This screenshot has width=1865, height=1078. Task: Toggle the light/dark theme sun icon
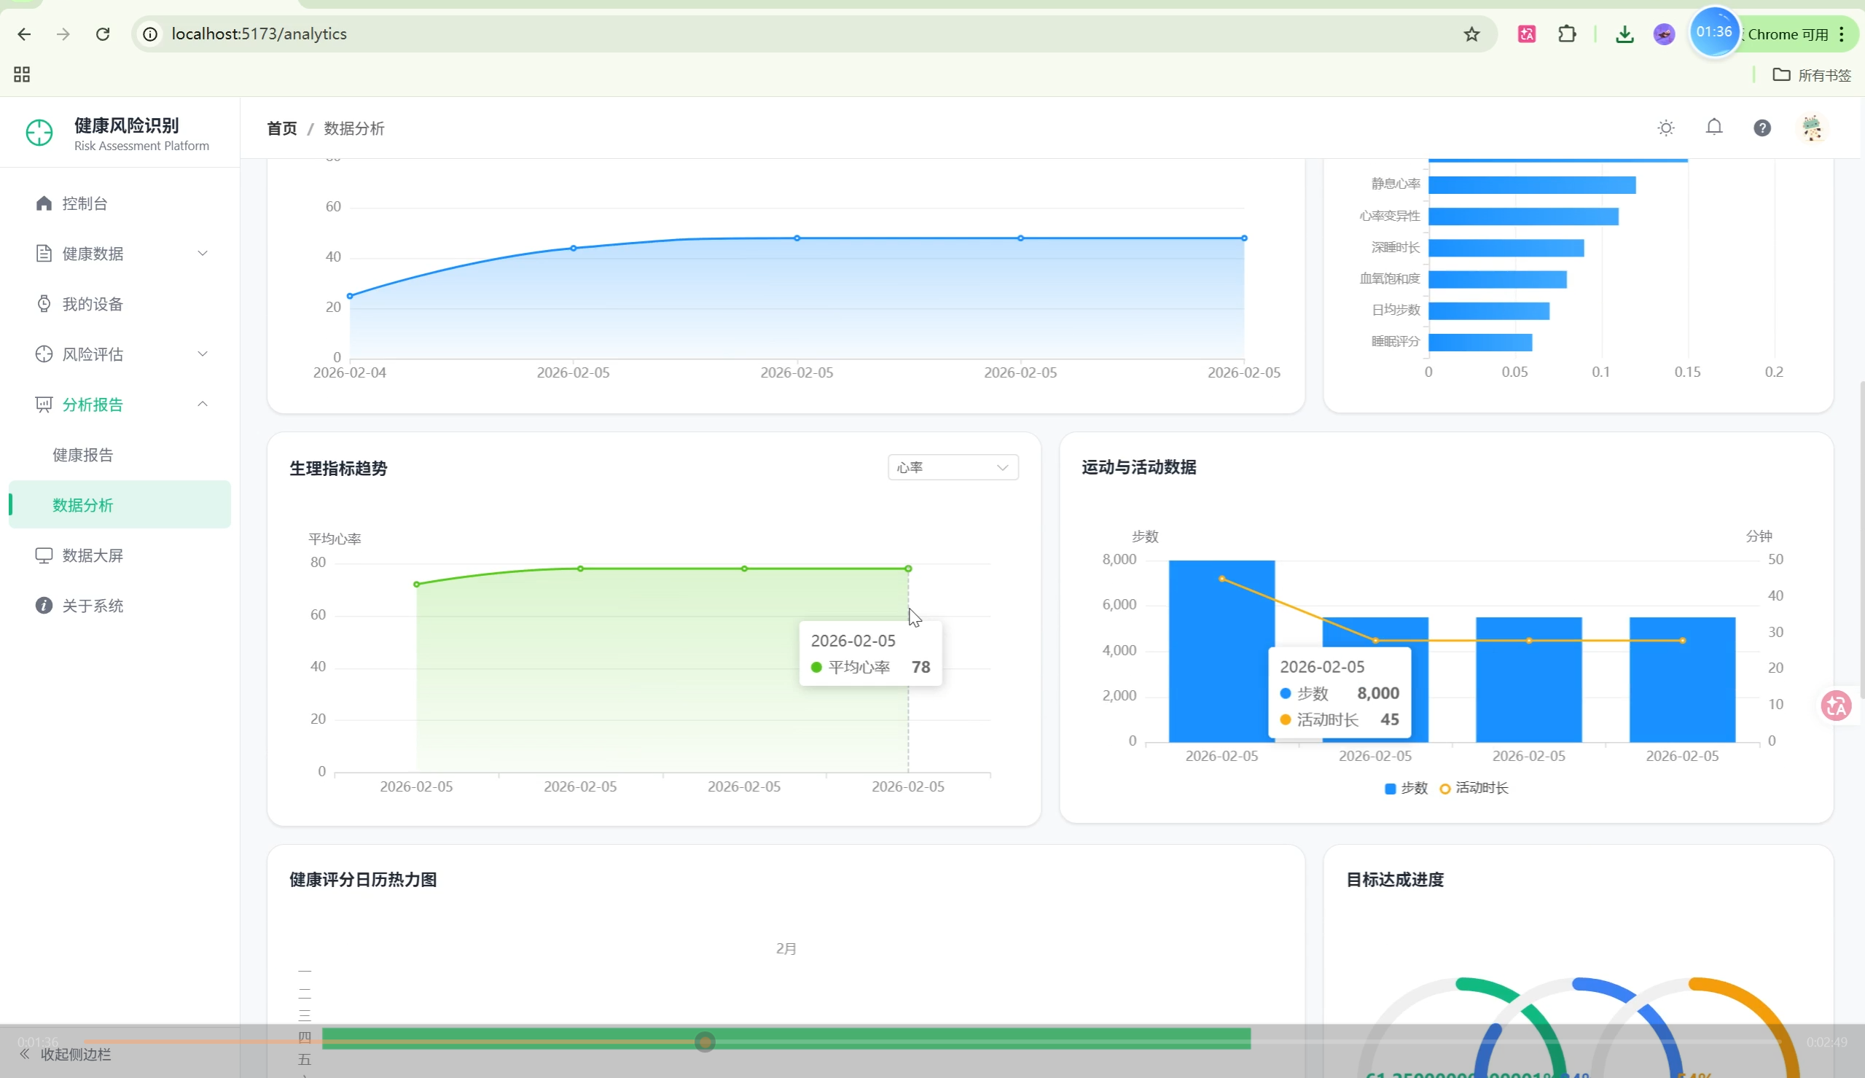(1665, 128)
